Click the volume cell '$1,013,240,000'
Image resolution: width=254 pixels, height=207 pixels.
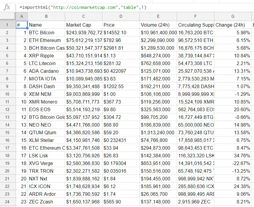(158, 132)
